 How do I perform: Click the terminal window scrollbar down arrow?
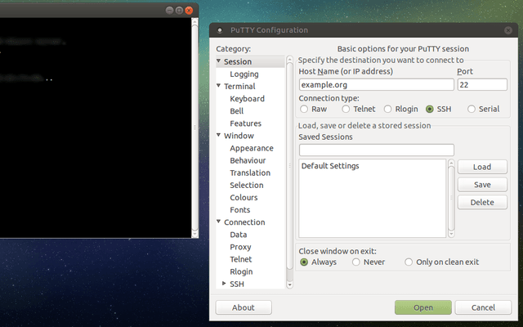(x=194, y=234)
